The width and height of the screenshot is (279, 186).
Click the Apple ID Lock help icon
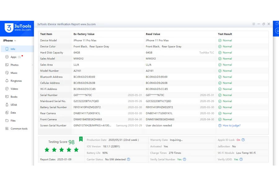[x=243, y=140]
